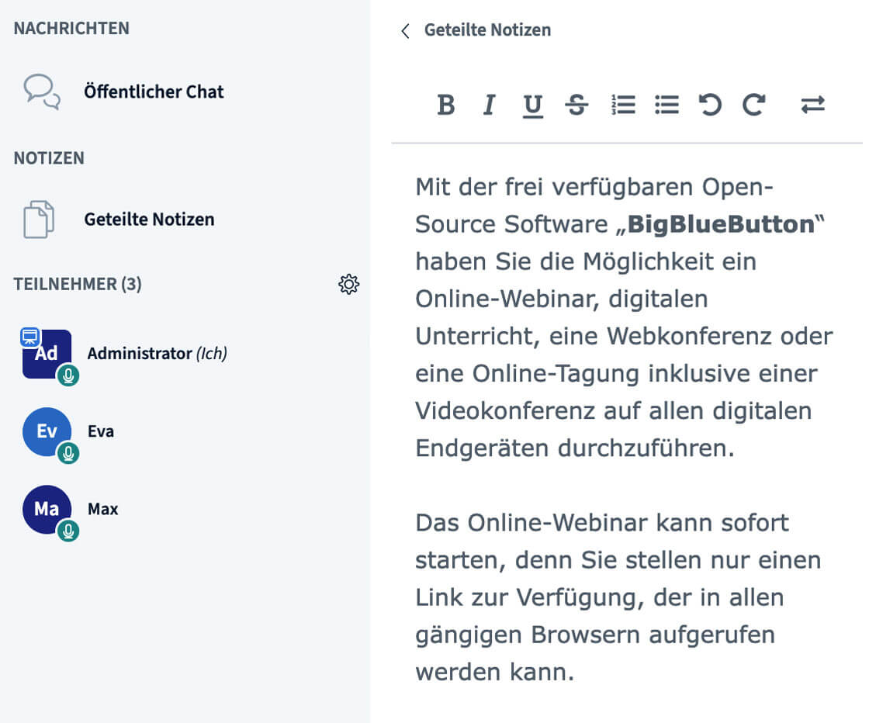Toggle underline formatting in notes toolbar

tap(533, 106)
